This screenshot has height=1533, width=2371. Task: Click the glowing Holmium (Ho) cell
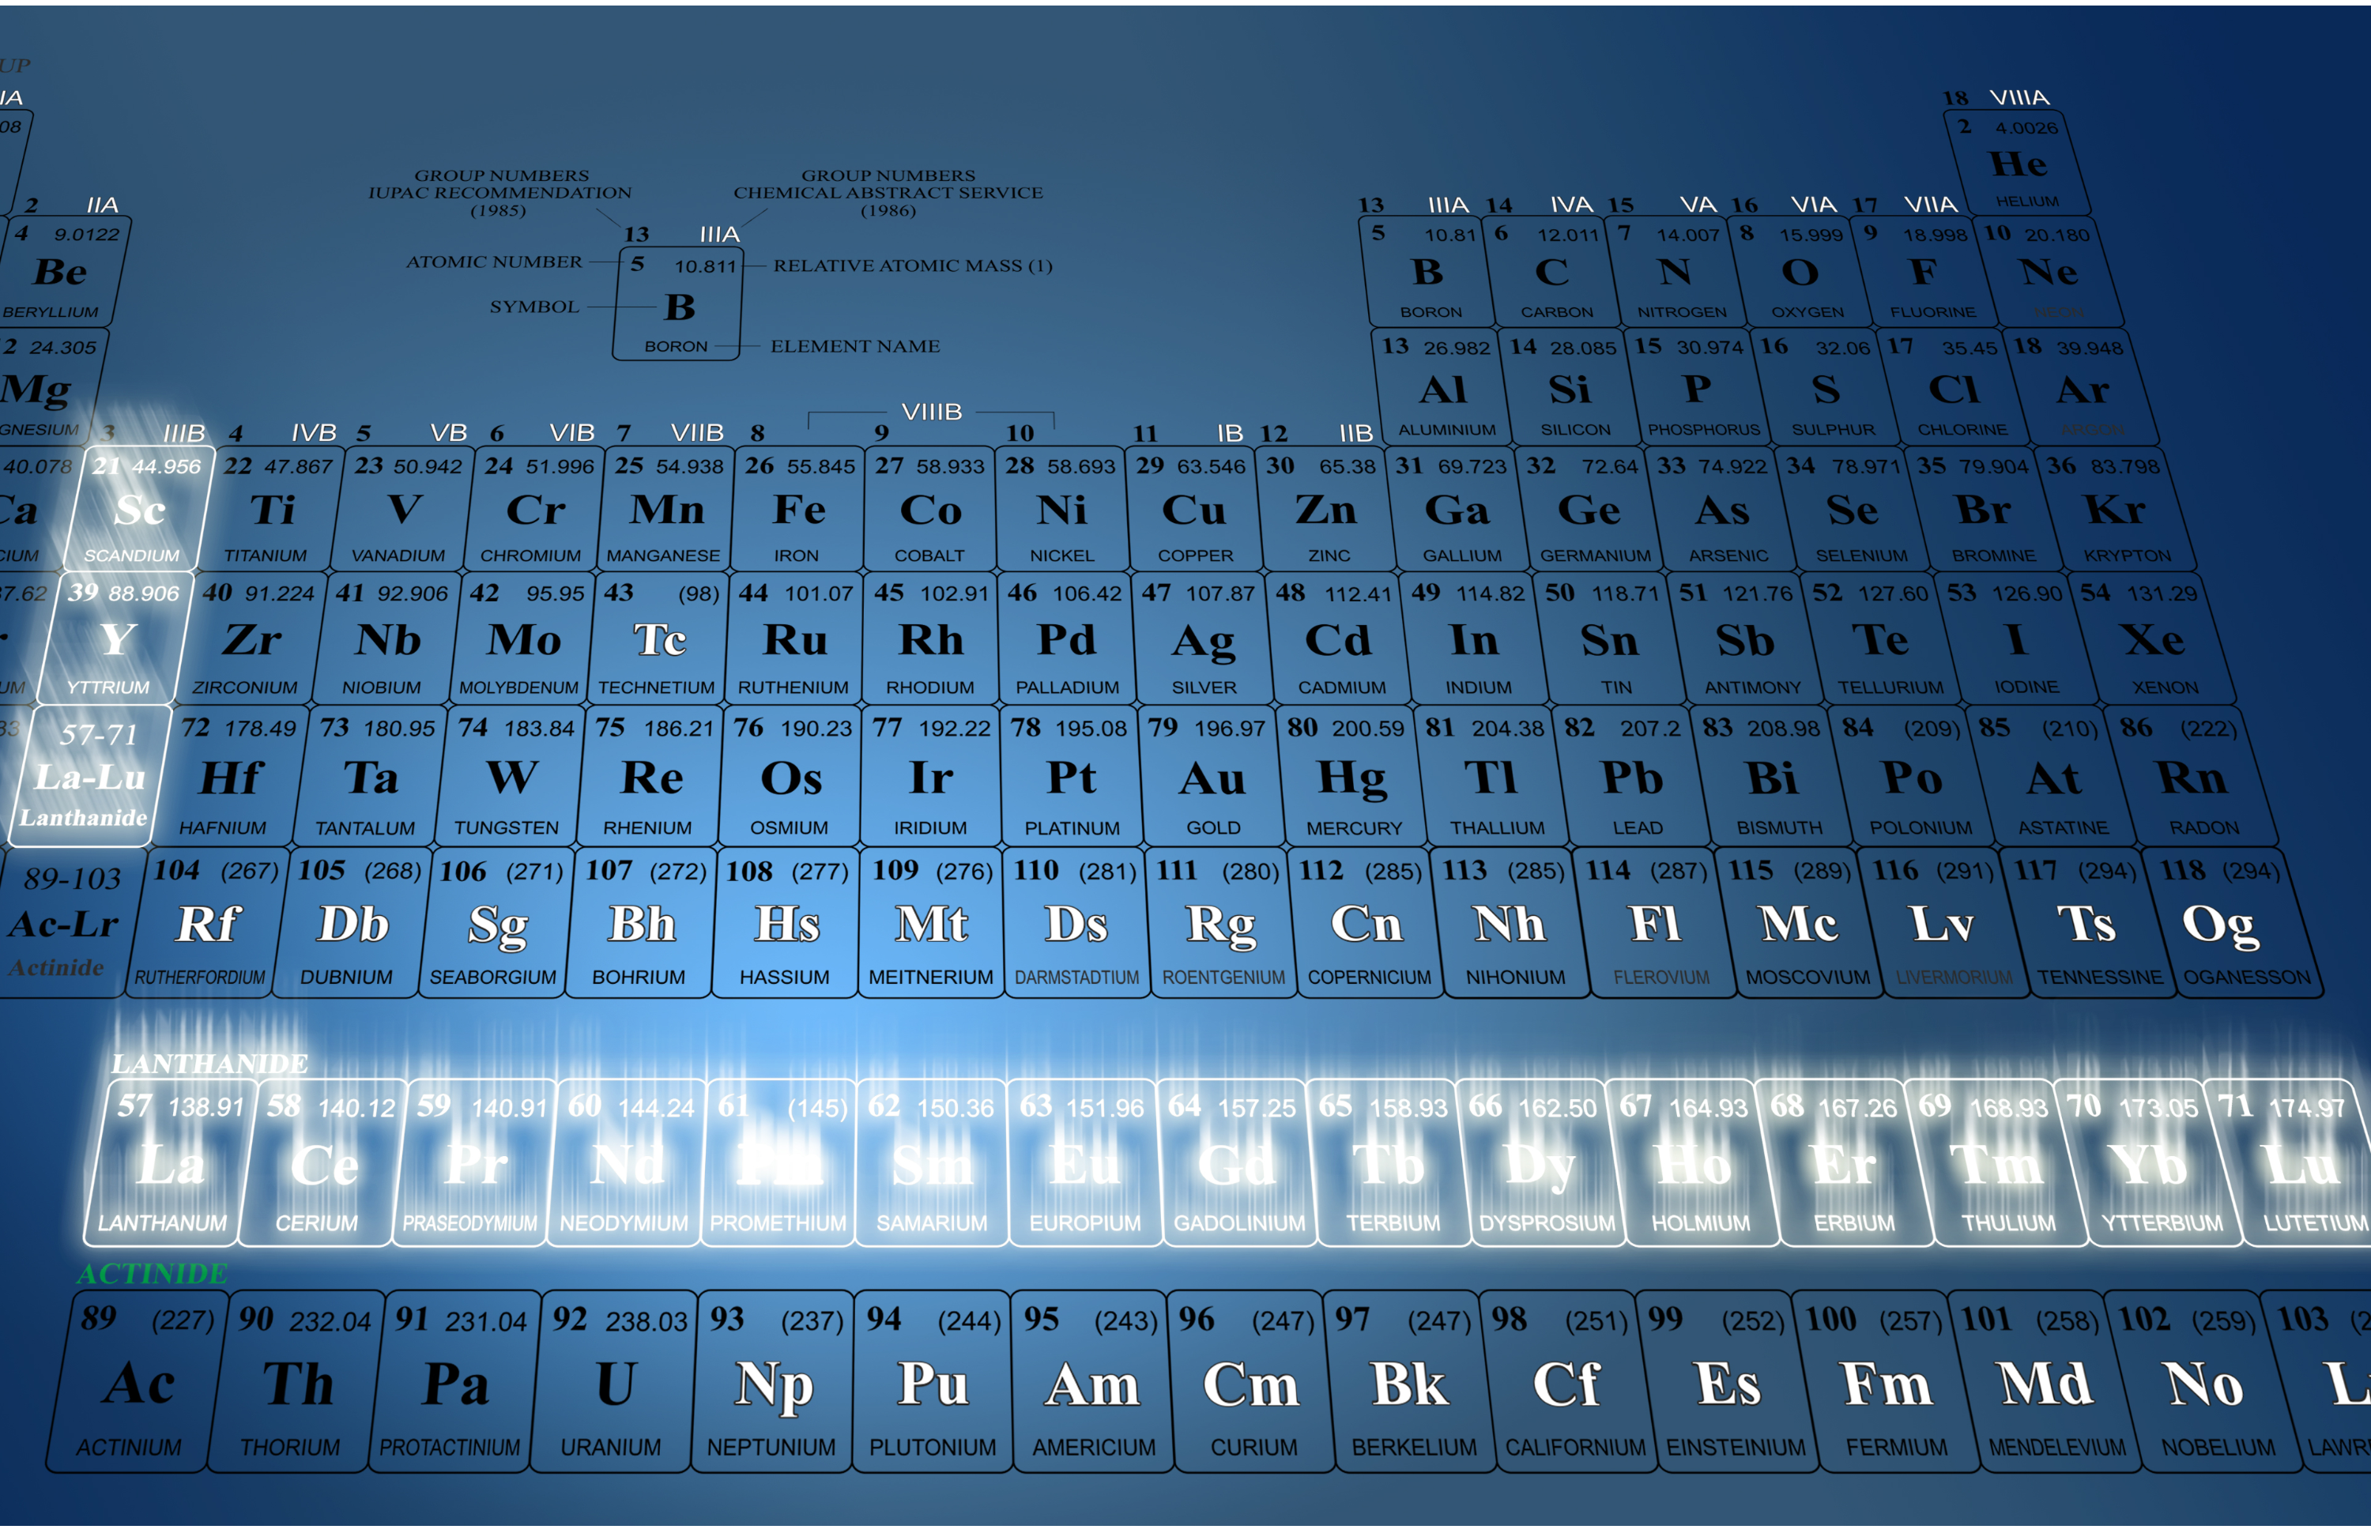[1693, 1162]
